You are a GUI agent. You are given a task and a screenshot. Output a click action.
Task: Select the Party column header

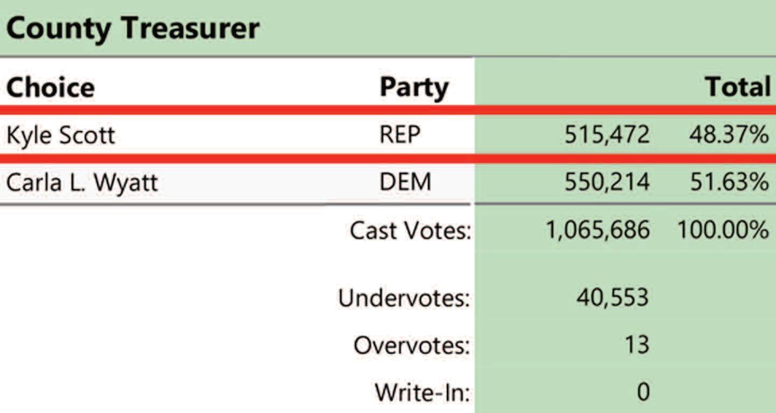tap(414, 88)
